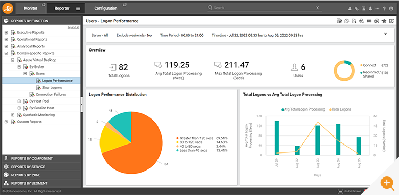Click the Expand all link
Viewport: 399px width, 195px height.
point(73,27)
